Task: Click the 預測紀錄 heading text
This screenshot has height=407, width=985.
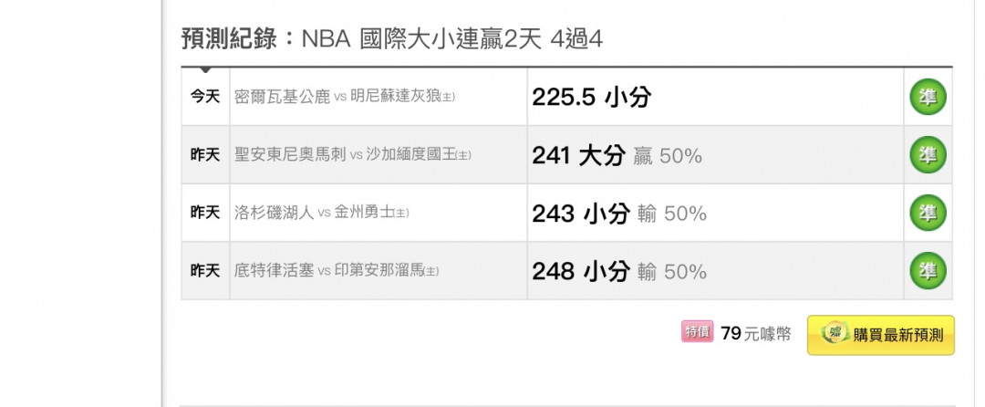Action: point(229,39)
